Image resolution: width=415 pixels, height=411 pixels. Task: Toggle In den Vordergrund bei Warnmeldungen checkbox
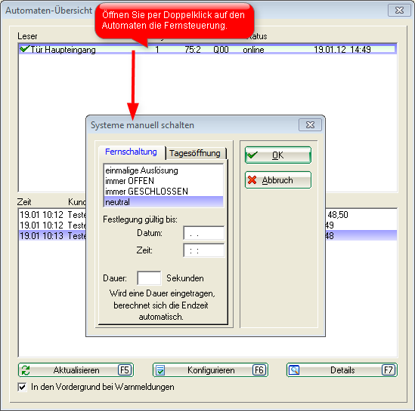coord(23,387)
